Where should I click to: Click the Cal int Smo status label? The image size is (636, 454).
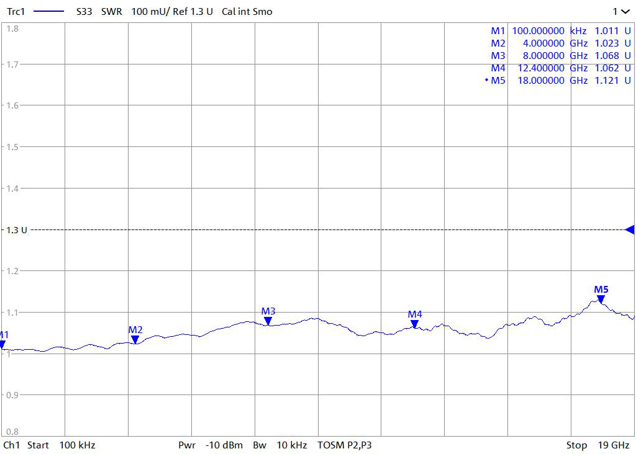click(247, 12)
